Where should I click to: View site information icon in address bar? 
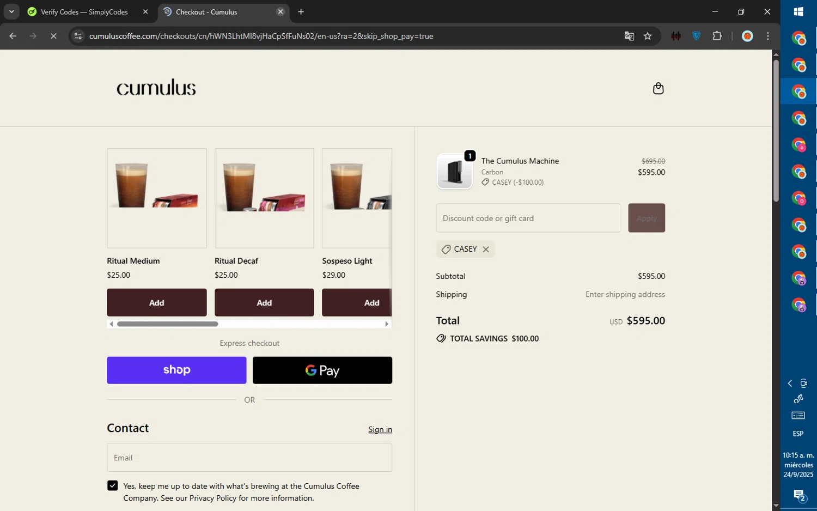click(78, 36)
